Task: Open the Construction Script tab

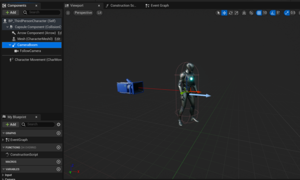Action: (121, 6)
